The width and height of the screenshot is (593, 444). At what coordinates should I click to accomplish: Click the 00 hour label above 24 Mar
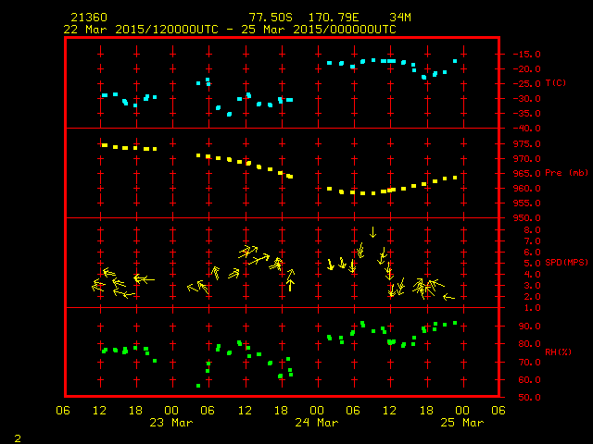pyautogui.click(x=317, y=411)
